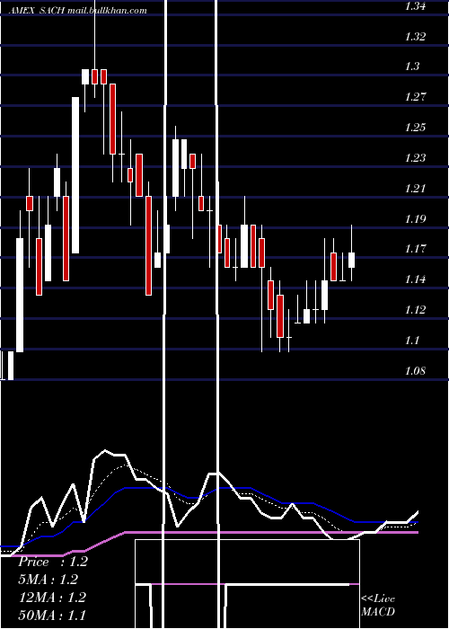Click the 1.21 price axis label
Viewport: 449px width, 629px height.
[415, 189]
